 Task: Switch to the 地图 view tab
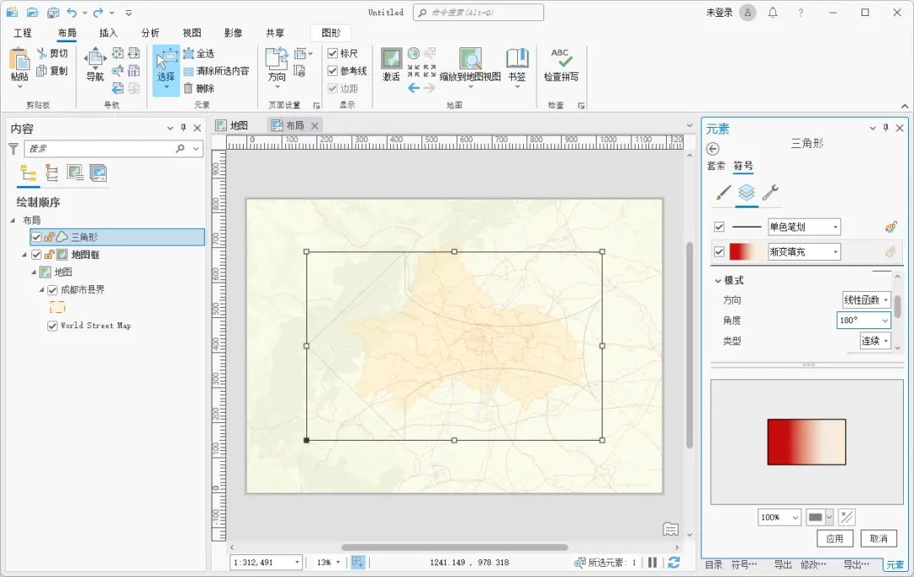pos(233,125)
